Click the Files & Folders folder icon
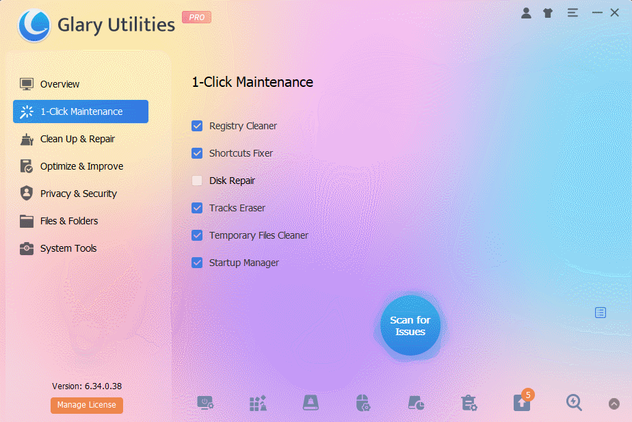Image resolution: width=632 pixels, height=422 pixels. pyautogui.click(x=27, y=221)
